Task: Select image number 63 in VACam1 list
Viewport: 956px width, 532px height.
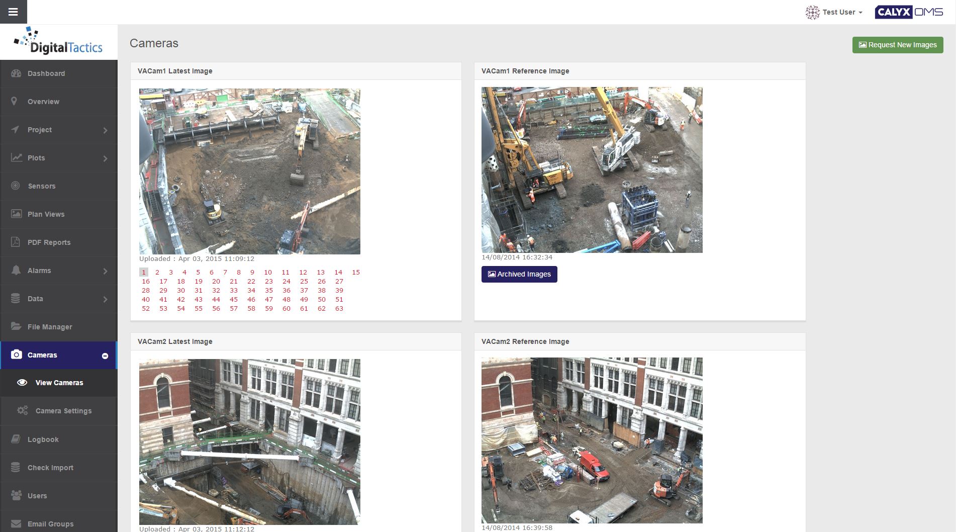Action: coord(339,308)
